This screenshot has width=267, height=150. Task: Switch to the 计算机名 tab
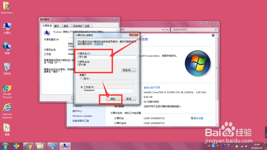(x=47, y=26)
